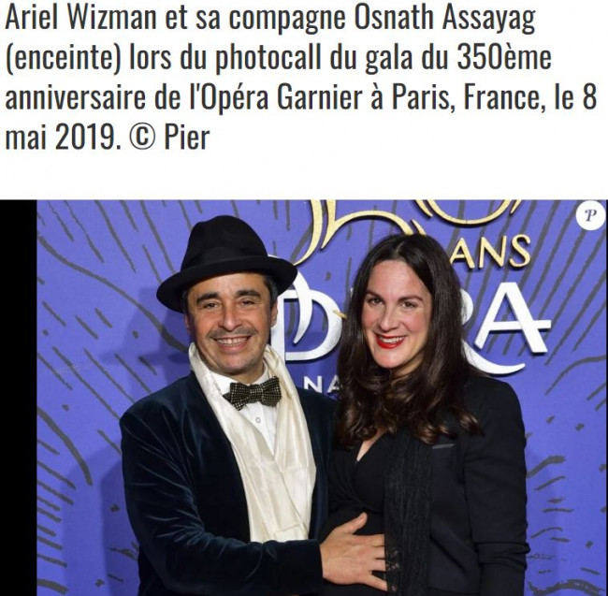Click the photo credit 'Pier'
This screenshot has width=608, height=596.
click(x=187, y=138)
